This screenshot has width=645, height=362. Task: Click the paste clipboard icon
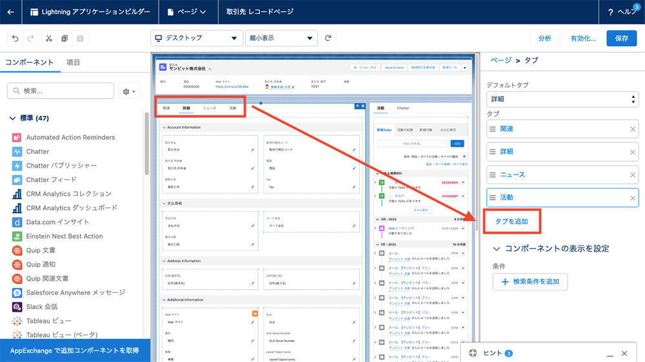[x=80, y=38]
